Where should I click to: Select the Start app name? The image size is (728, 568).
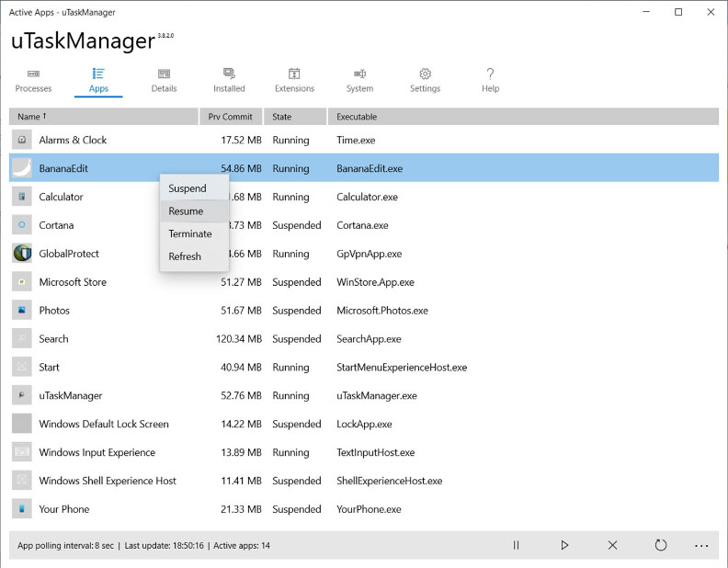pyautogui.click(x=49, y=368)
